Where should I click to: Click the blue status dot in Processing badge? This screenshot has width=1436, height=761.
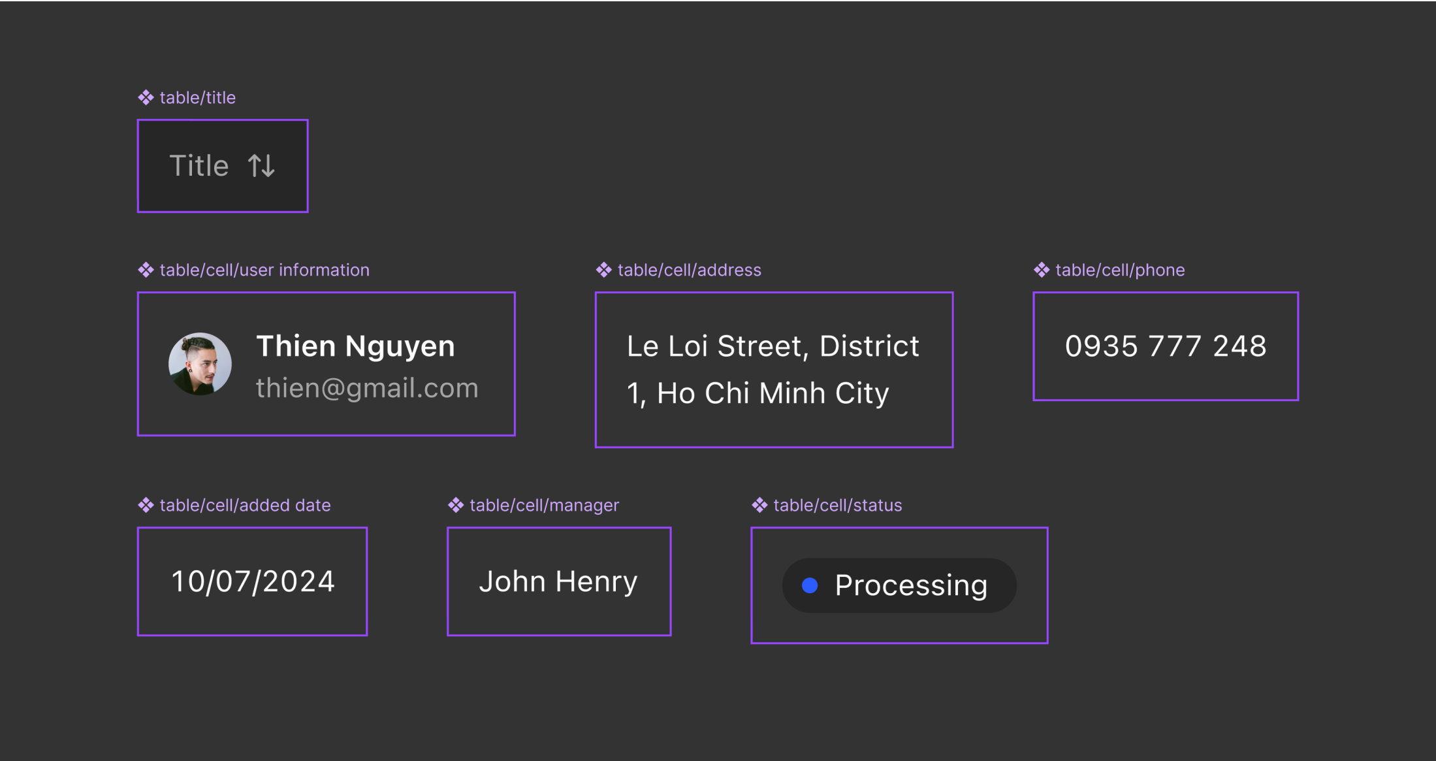click(x=810, y=586)
